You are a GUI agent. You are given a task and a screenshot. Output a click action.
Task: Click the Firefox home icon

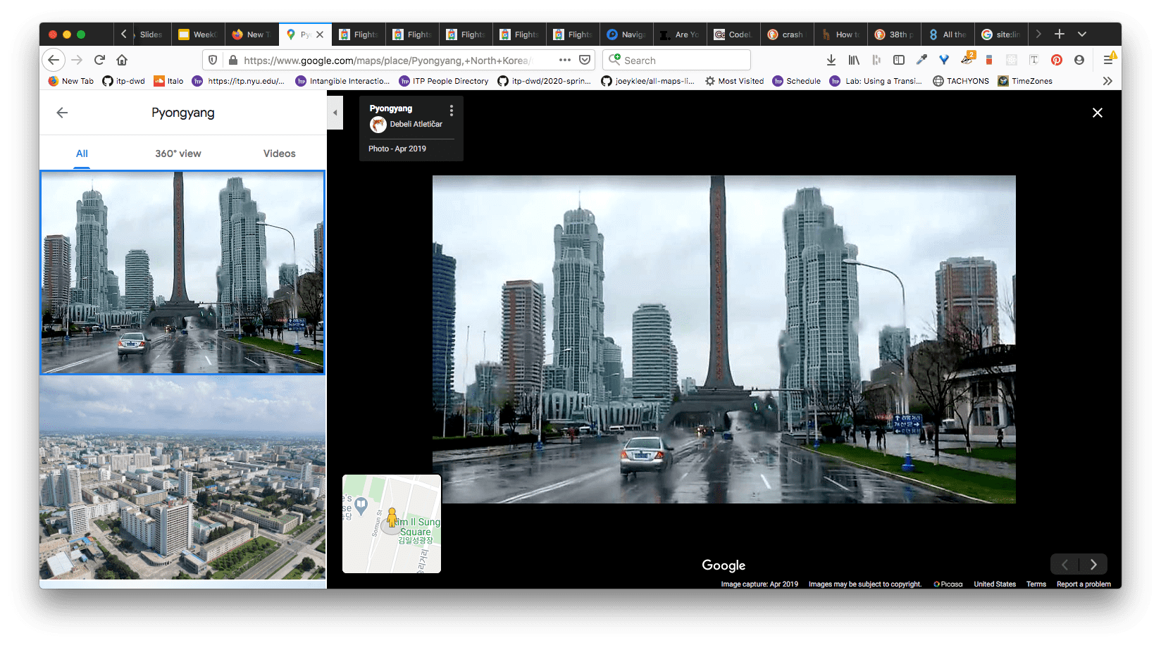[122, 60]
